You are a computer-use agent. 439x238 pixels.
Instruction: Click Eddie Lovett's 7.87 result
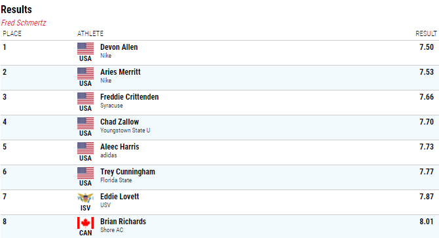pos(427,197)
